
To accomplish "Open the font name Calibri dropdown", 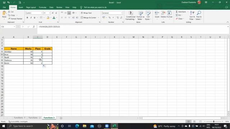I will [42, 13].
